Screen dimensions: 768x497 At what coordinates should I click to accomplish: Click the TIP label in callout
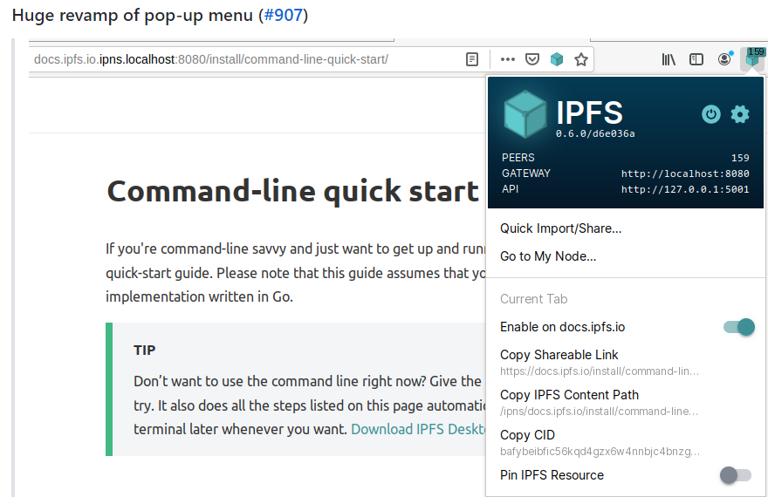pos(145,351)
